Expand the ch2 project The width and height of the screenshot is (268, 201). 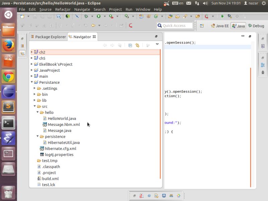(31, 52)
